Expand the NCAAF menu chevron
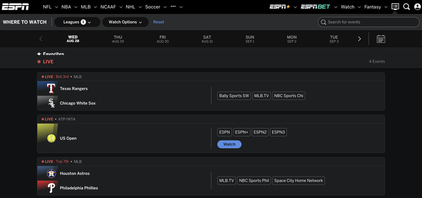Screen dimensions: 422x198 click(121, 7)
